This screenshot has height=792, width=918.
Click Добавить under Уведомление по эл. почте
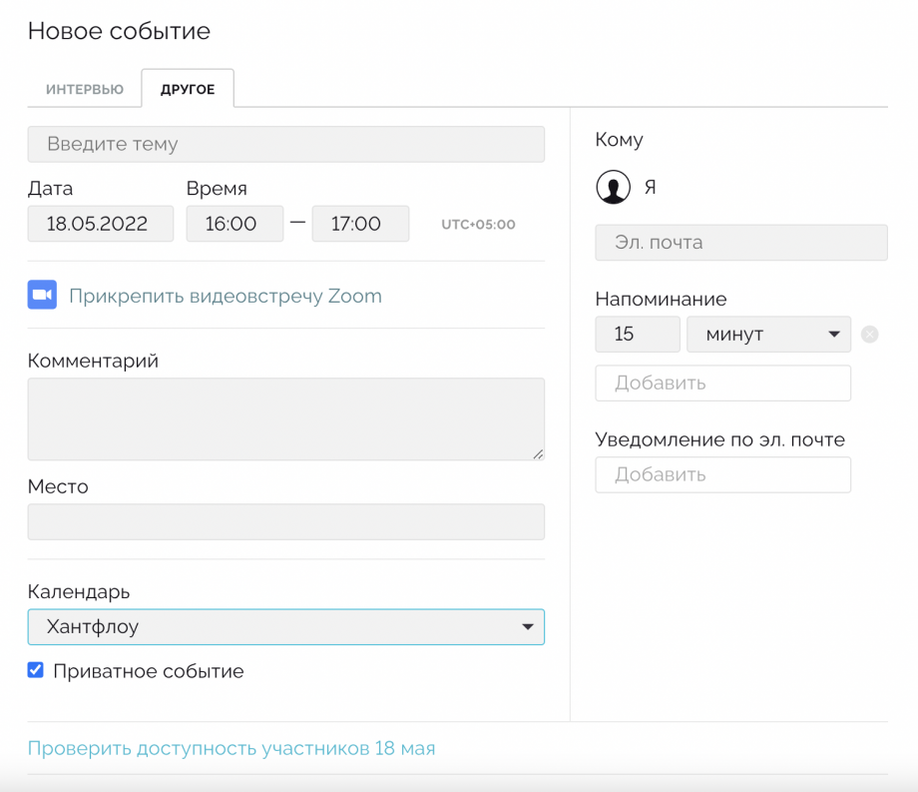pyautogui.click(x=723, y=474)
